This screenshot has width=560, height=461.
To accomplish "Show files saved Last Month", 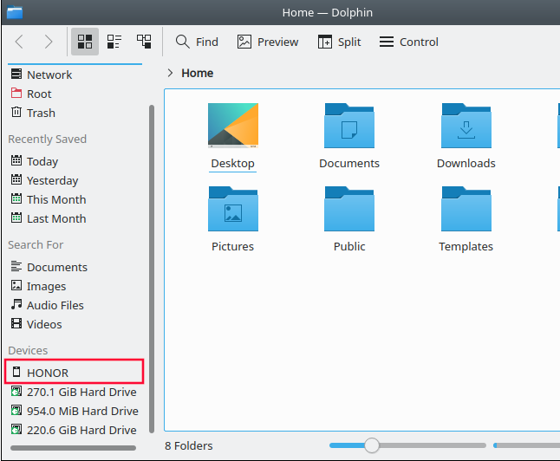I will pyautogui.click(x=75, y=218).
